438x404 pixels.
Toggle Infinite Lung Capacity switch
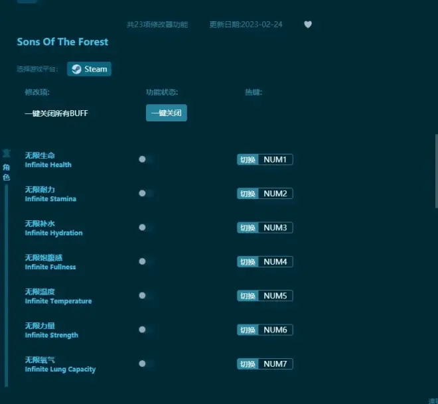pos(146,364)
